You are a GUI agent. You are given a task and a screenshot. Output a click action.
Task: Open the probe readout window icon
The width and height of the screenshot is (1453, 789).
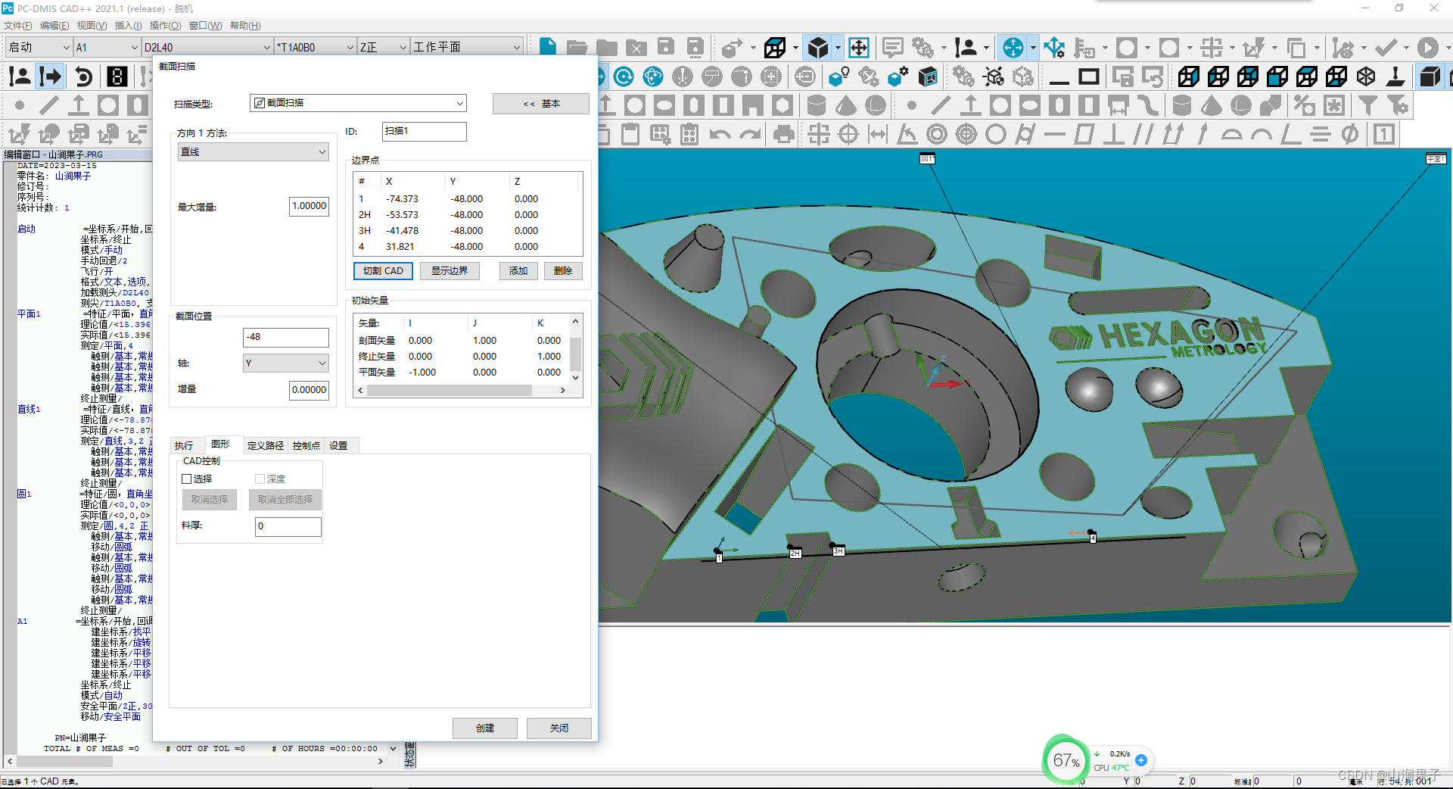pyautogui.click(x=117, y=76)
